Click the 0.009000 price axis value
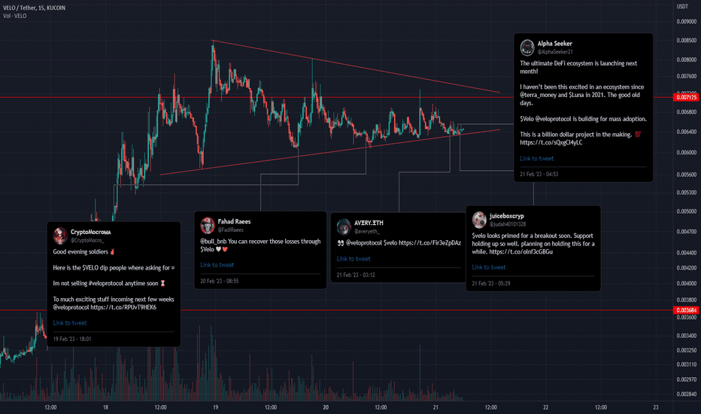 coord(686,22)
